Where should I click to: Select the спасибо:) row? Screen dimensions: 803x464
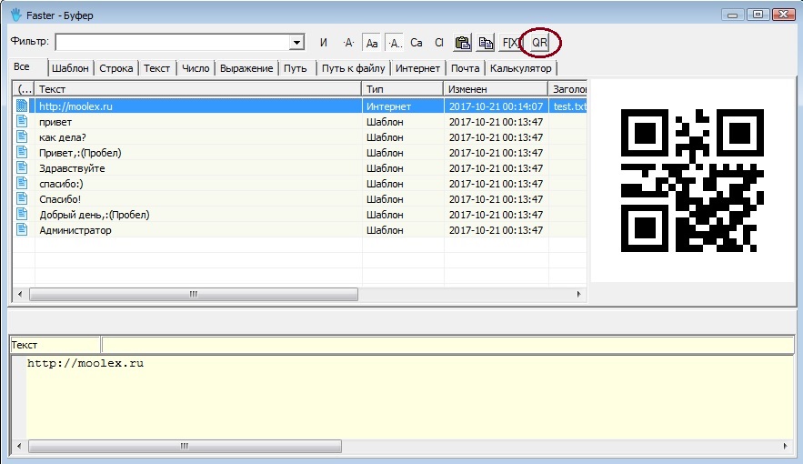(x=299, y=184)
